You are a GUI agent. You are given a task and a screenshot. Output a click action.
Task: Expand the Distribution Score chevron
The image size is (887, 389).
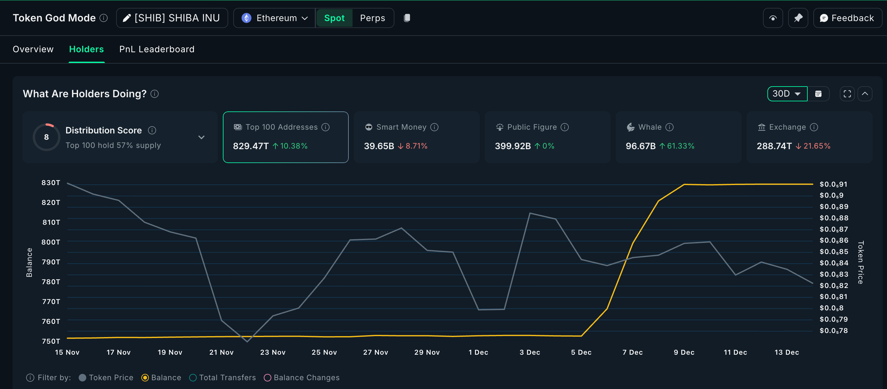[201, 137]
